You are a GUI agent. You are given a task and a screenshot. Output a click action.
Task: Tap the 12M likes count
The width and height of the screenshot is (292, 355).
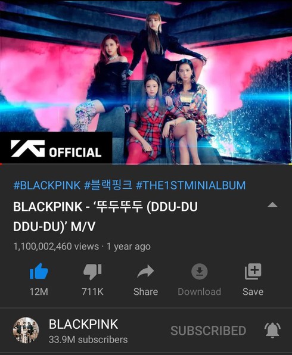39,292
